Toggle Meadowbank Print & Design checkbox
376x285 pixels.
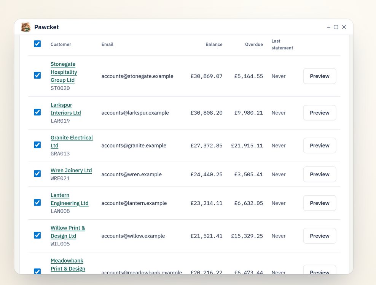37,271
